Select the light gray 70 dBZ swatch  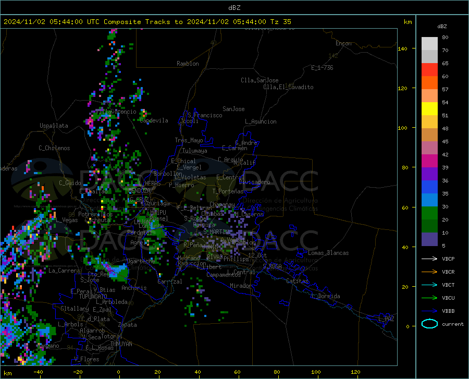click(x=429, y=44)
